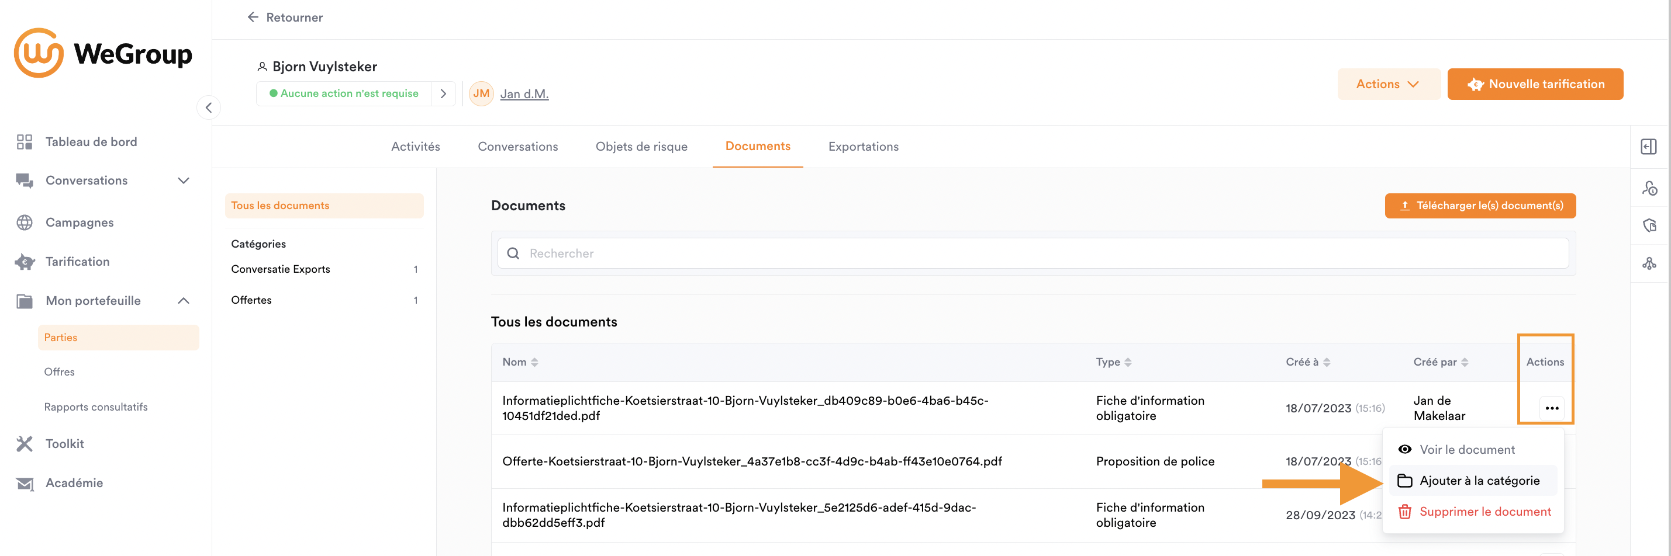Open the Exportations tab

coord(864,147)
